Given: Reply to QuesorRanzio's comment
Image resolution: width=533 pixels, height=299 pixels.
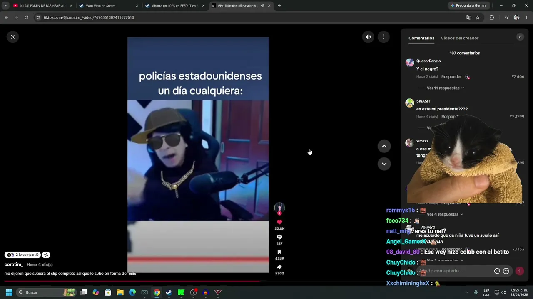Looking at the screenshot, I should click(x=451, y=77).
